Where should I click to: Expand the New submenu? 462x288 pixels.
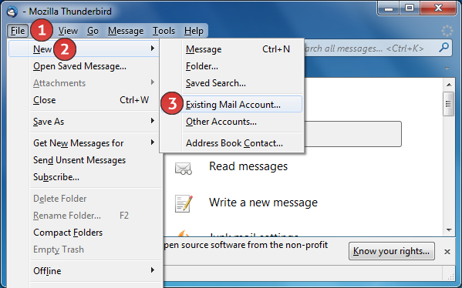pyautogui.click(x=84, y=49)
